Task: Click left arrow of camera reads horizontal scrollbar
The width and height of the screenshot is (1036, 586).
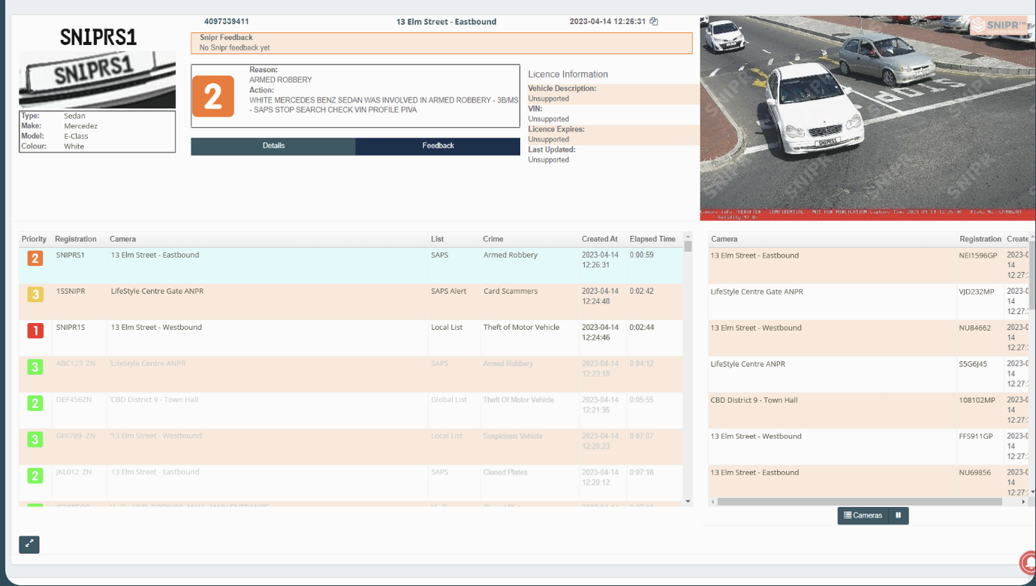Action: click(x=712, y=502)
